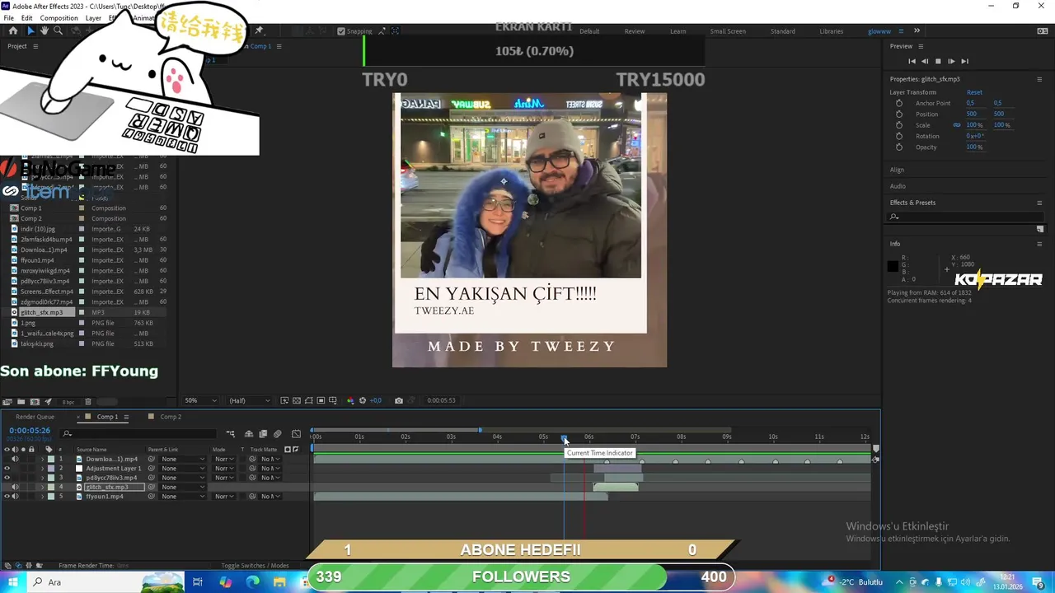Enable frame blending icon in timeline
This screenshot has height=593, width=1055.
[263, 434]
